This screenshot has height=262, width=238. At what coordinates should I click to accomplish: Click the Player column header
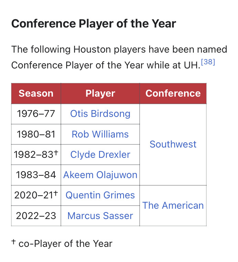100,94
